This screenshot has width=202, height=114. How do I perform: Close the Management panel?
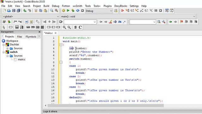pyautogui.click(x=39, y=32)
